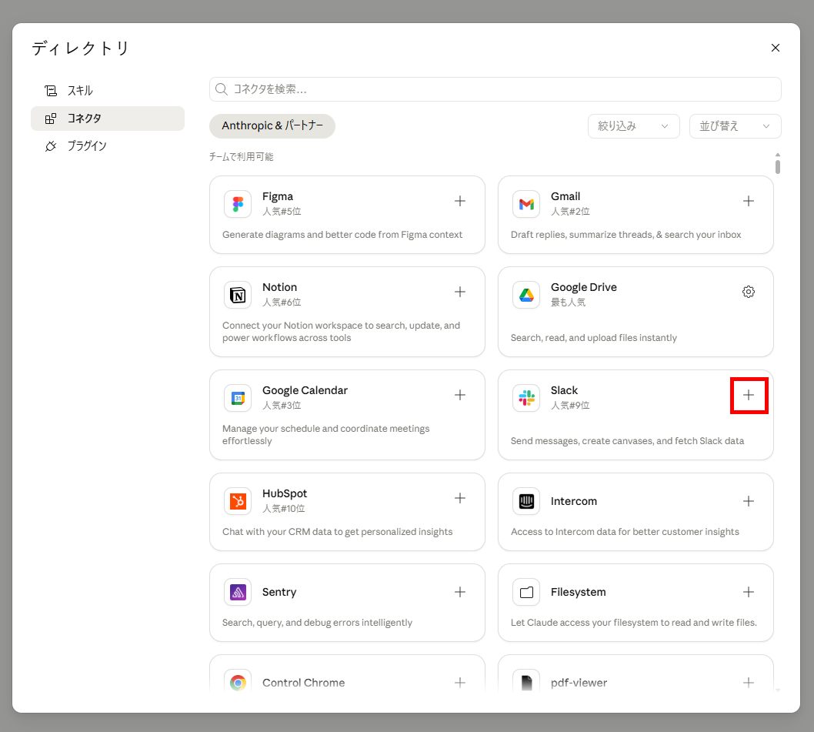This screenshot has width=814, height=732.
Task: Add the Google Calendar connector plus icon
Action: coord(460,395)
